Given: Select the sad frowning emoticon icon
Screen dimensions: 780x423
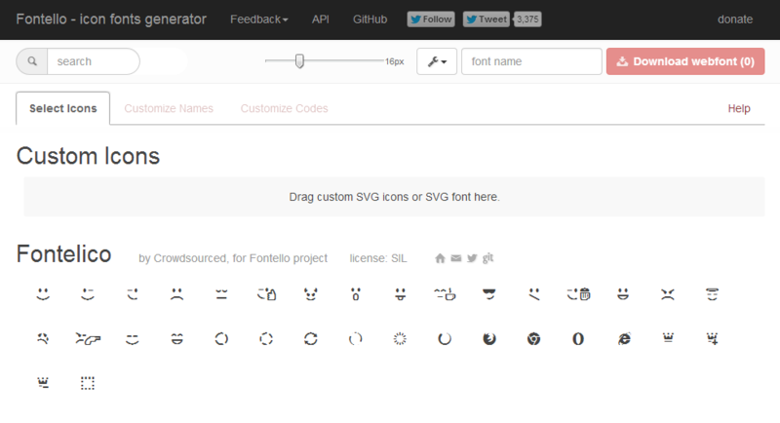Looking at the screenshot, I should click(176, 294).
